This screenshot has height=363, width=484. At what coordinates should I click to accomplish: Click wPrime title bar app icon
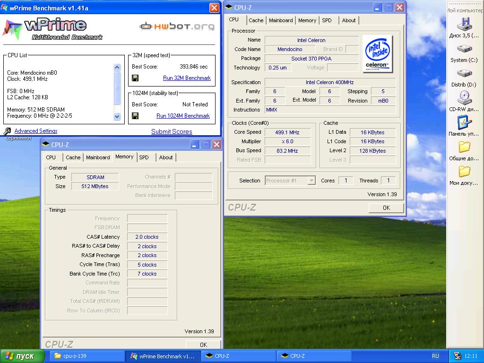[x=4, y=8]
